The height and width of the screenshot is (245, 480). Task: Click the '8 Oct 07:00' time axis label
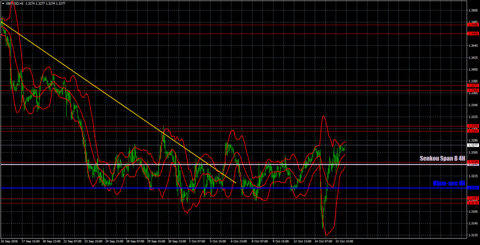click(x=259, y=241)
